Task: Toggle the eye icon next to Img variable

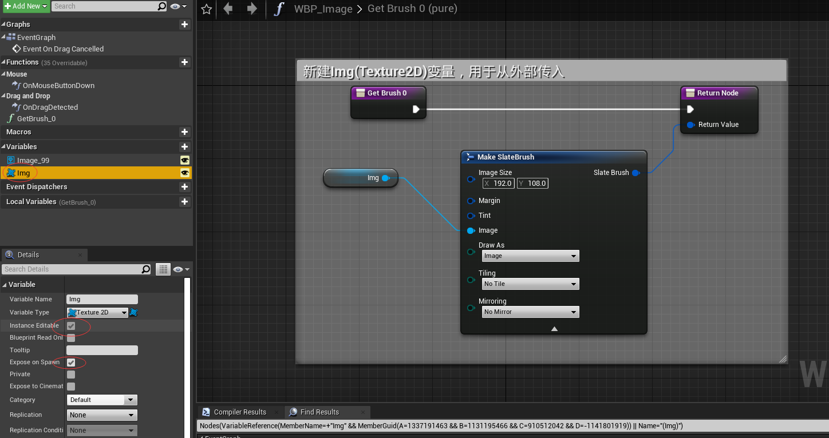Action: [184, 172]
